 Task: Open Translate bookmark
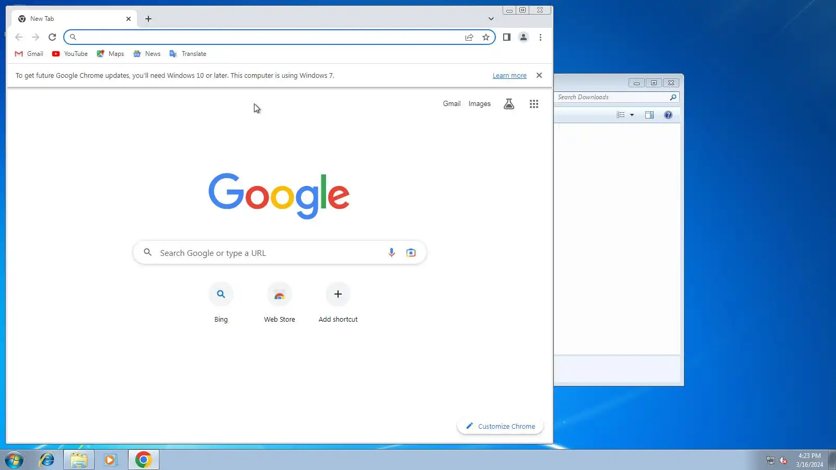tap(188, 54)
